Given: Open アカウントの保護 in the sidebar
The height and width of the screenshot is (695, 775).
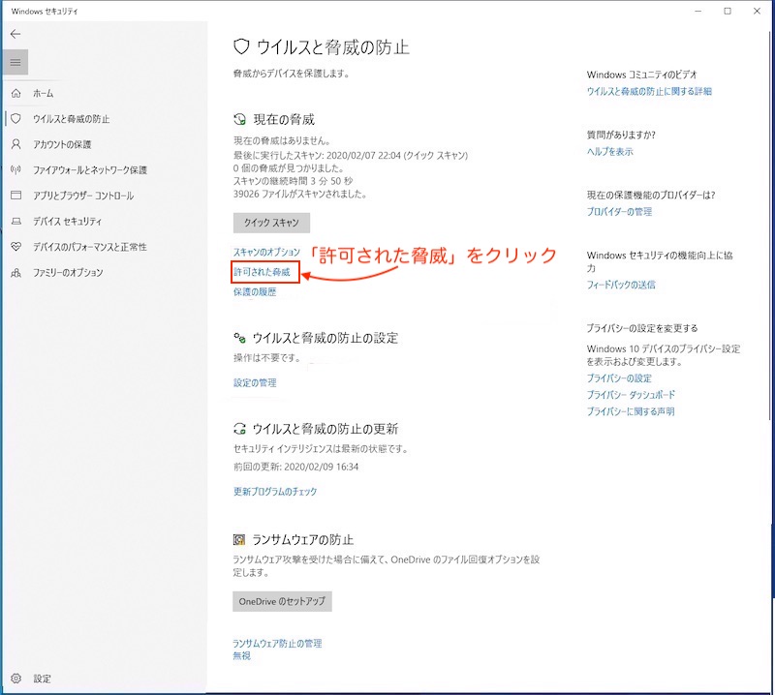Looking at the screenshot, I should pos(62,145).
